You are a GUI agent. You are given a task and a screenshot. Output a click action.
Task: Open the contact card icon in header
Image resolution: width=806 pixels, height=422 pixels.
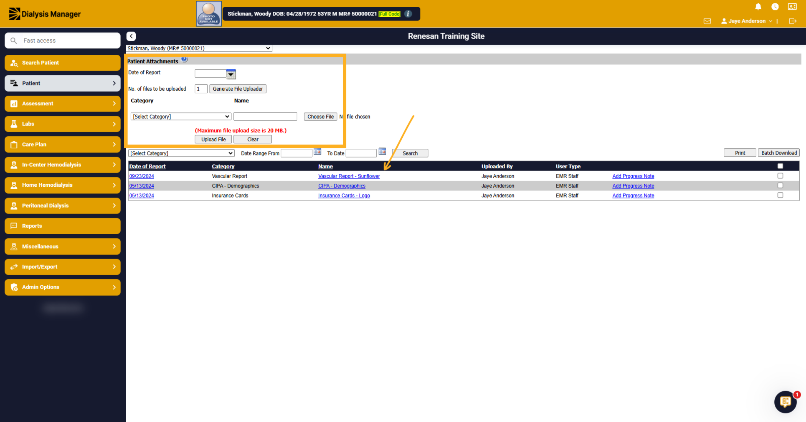792,7
